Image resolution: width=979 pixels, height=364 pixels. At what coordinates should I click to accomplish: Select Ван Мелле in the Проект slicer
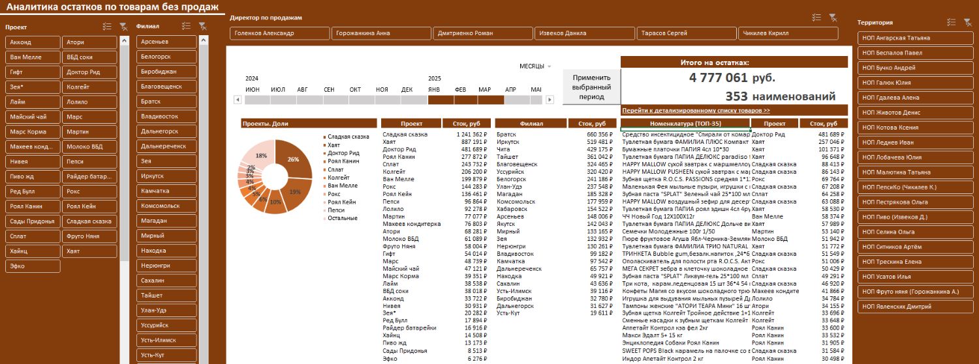point(33,57)
